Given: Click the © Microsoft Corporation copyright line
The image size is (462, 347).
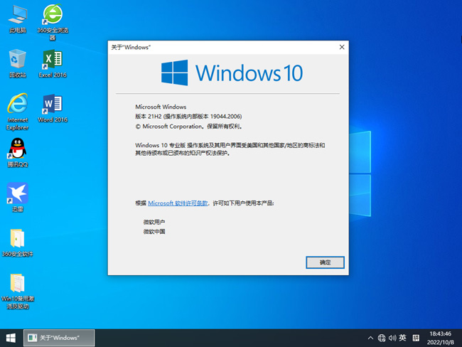Looking at the screenshot, I should (x=189, y=127).
